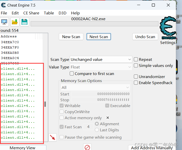
Task: Expand the Scan Type dropdown
Action: (101, 59)
